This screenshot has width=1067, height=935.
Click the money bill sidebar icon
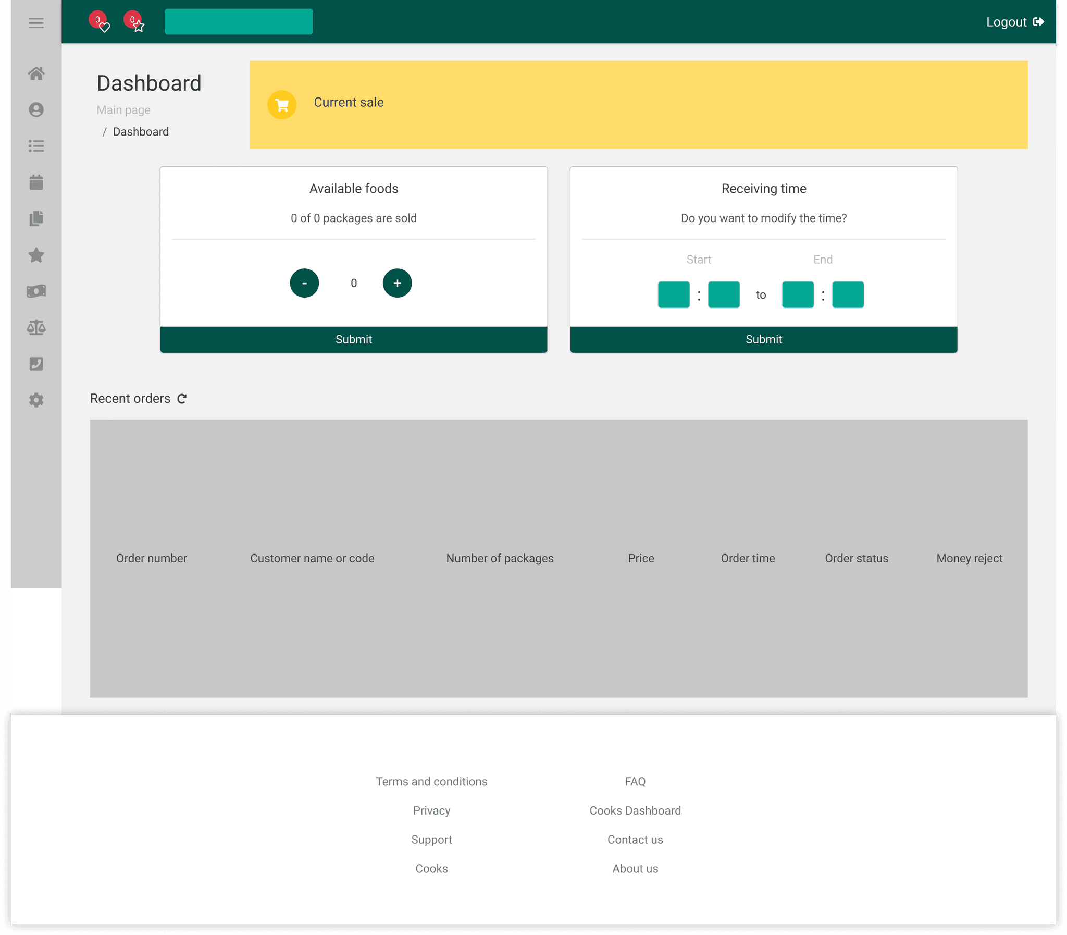(x=36, y=291)
